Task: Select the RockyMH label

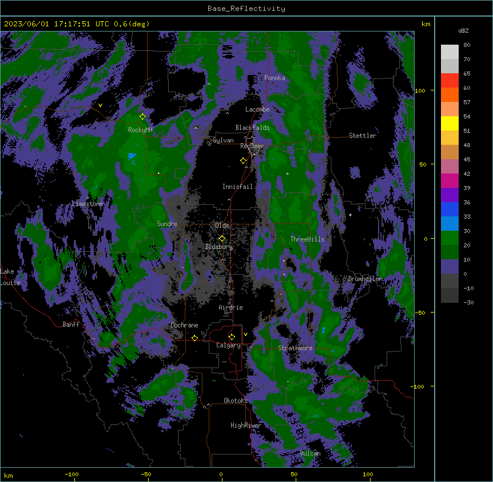Action: coord(140,130)
